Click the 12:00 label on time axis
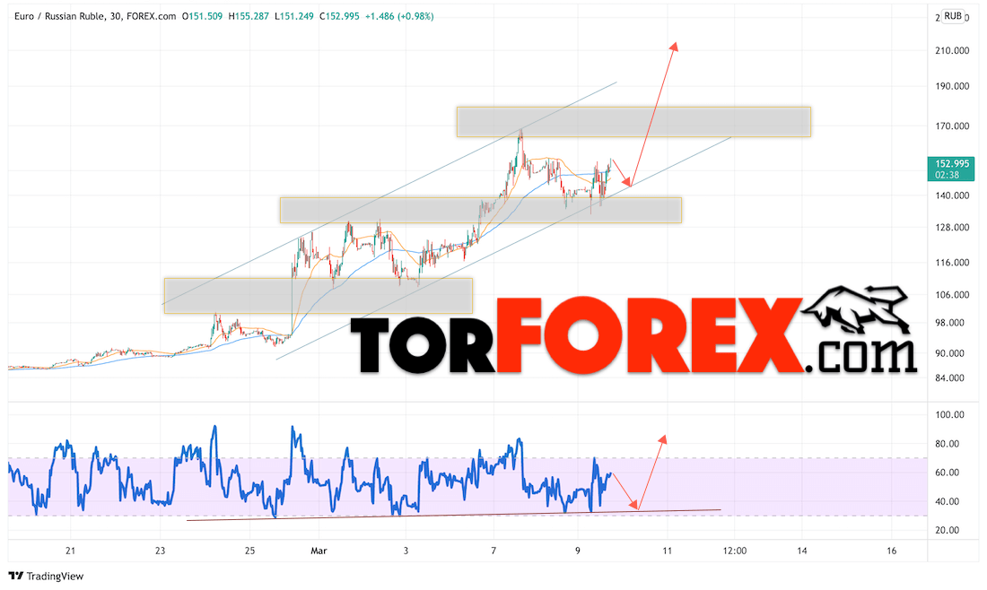987x590 pixels. click(735, 551)
